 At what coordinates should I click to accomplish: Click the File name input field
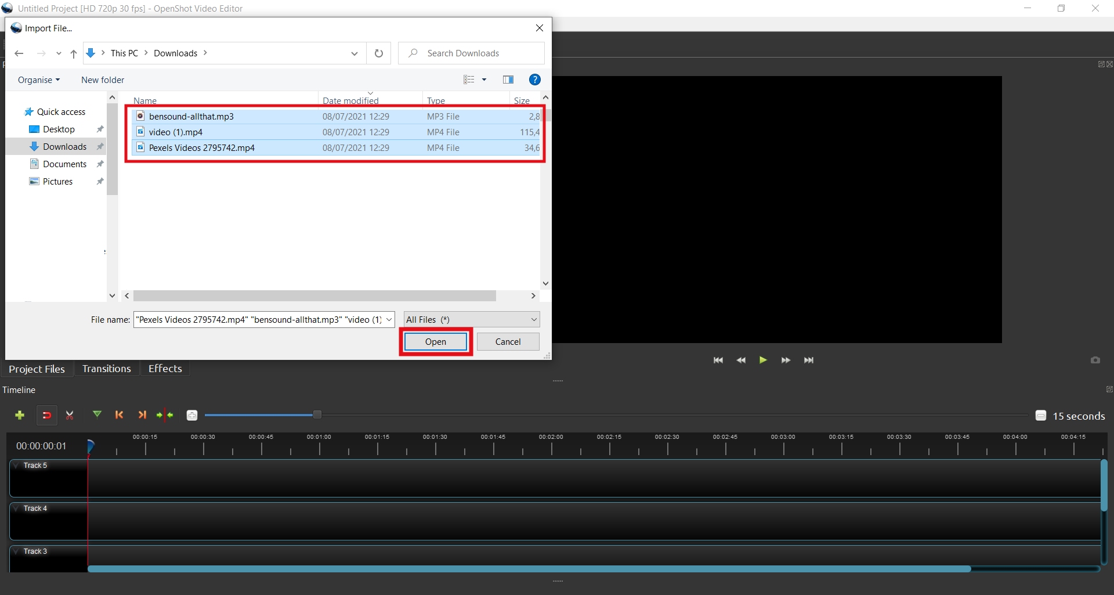point(259,319)
